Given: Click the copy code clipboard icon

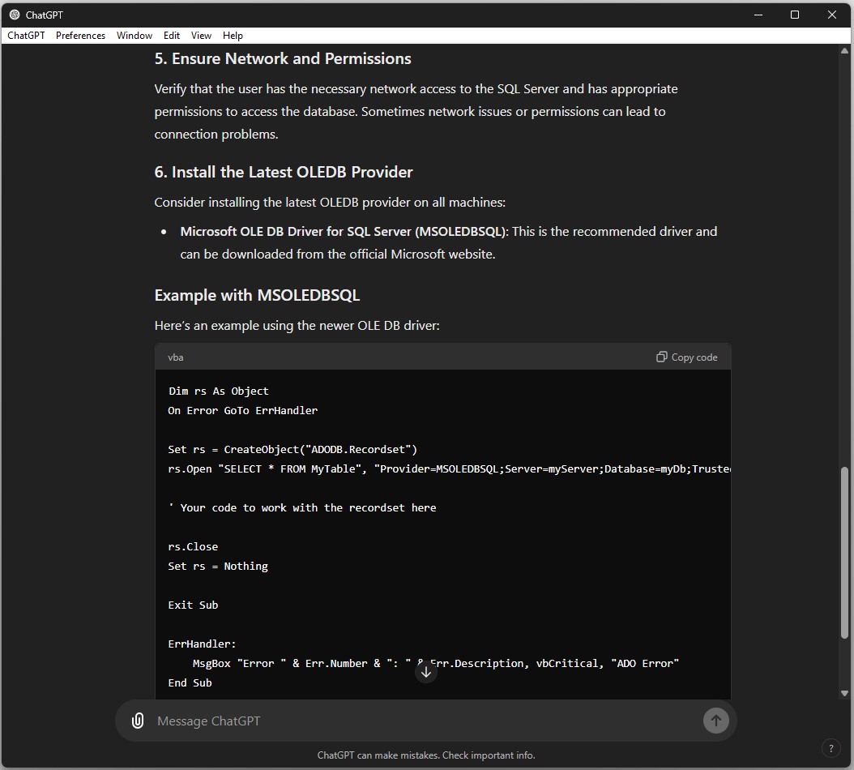Looking at the screenshot, I should click(661, 357).
